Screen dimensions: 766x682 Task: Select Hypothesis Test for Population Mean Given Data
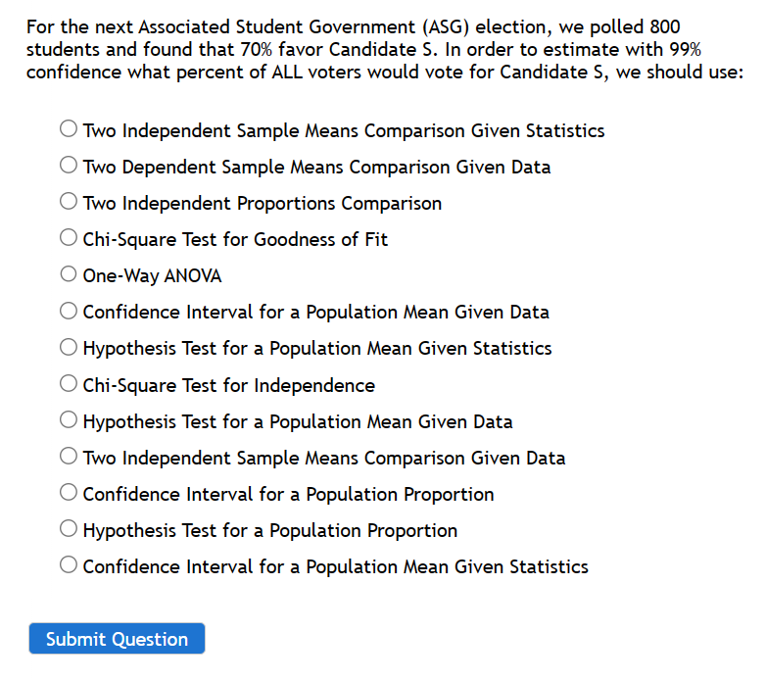point(69,419)
